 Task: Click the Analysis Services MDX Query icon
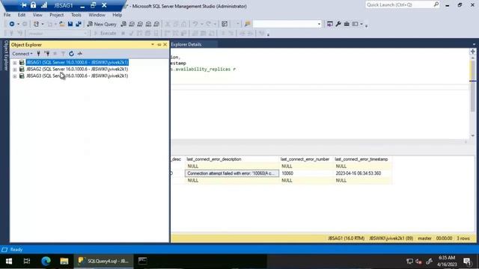[132, 24]
